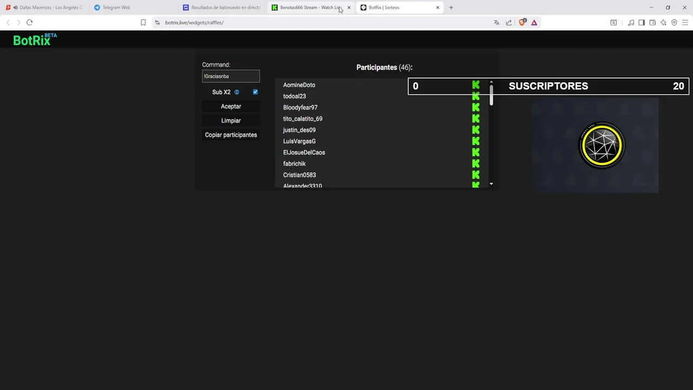Select participant justin_des09
This screenshot has width=693, height=390.
tap(299, 130)
